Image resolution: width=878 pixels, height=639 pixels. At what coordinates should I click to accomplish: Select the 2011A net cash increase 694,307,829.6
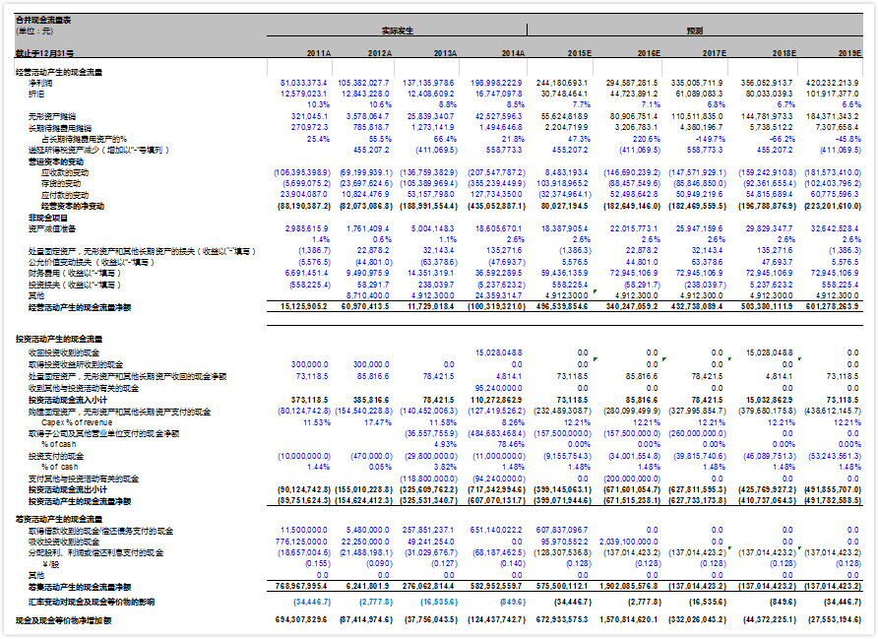click(301, 620)
